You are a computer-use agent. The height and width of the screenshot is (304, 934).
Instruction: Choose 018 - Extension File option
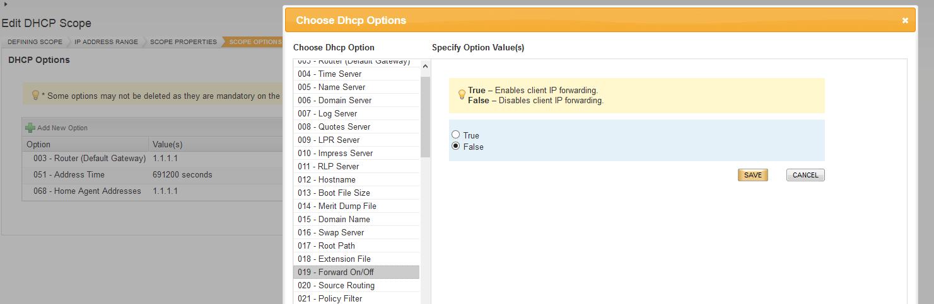356,259
